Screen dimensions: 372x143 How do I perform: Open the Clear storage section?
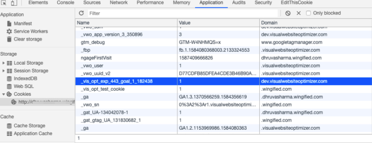tap(28, 39)
